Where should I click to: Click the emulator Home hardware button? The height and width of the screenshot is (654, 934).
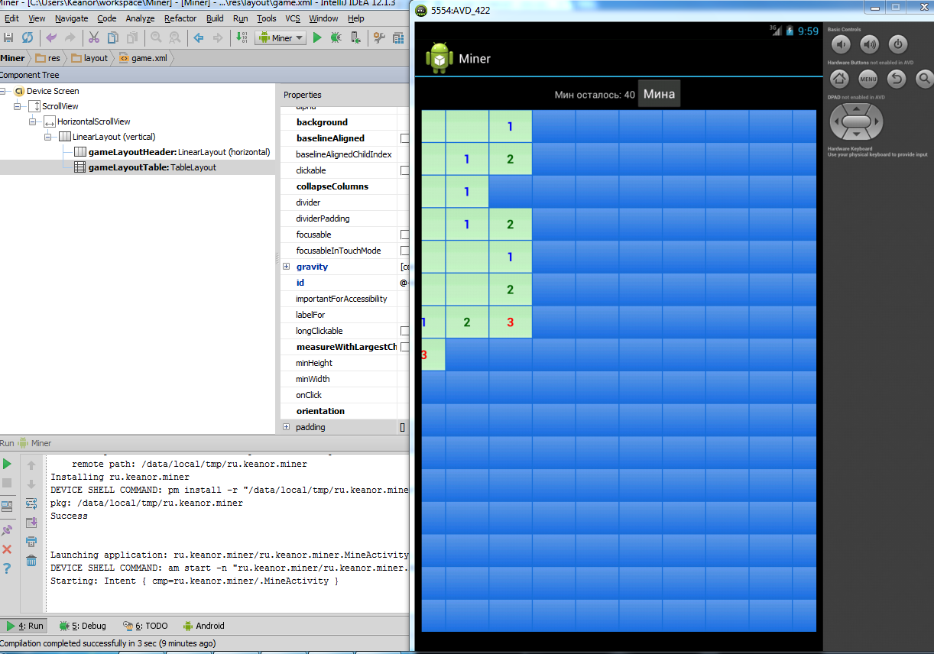(x=839, y=78)
